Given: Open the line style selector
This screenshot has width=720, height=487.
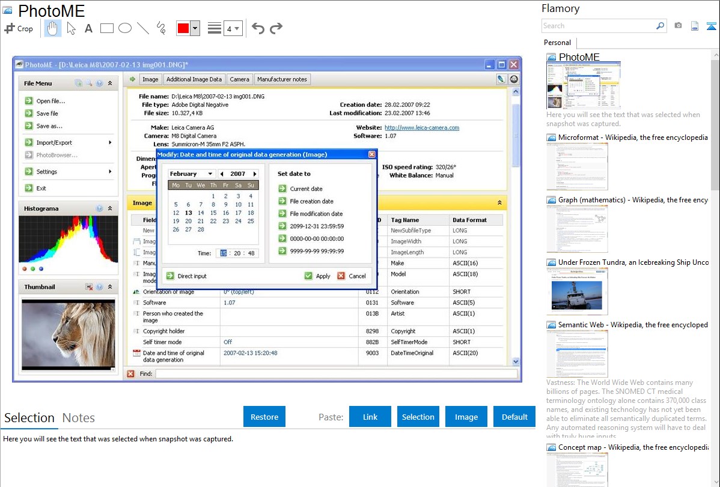Looking at the screenshot, I should click(x=214, y=28).
